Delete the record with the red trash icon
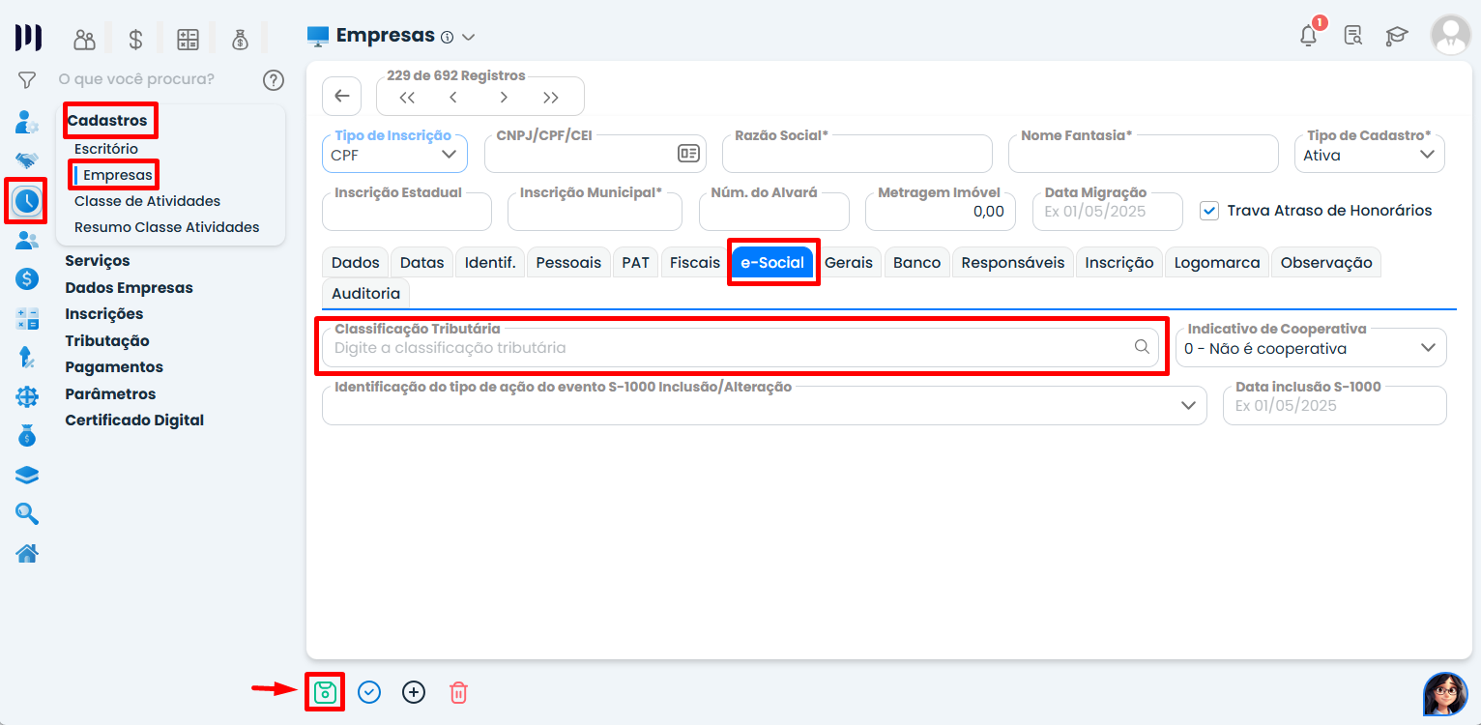The image size is (1481, 725). tap(459, 692)
